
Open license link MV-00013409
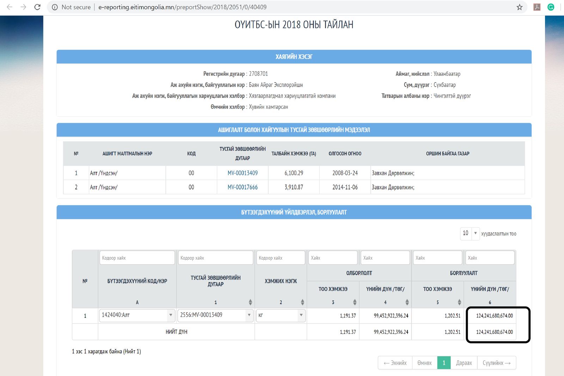point(243,173)
